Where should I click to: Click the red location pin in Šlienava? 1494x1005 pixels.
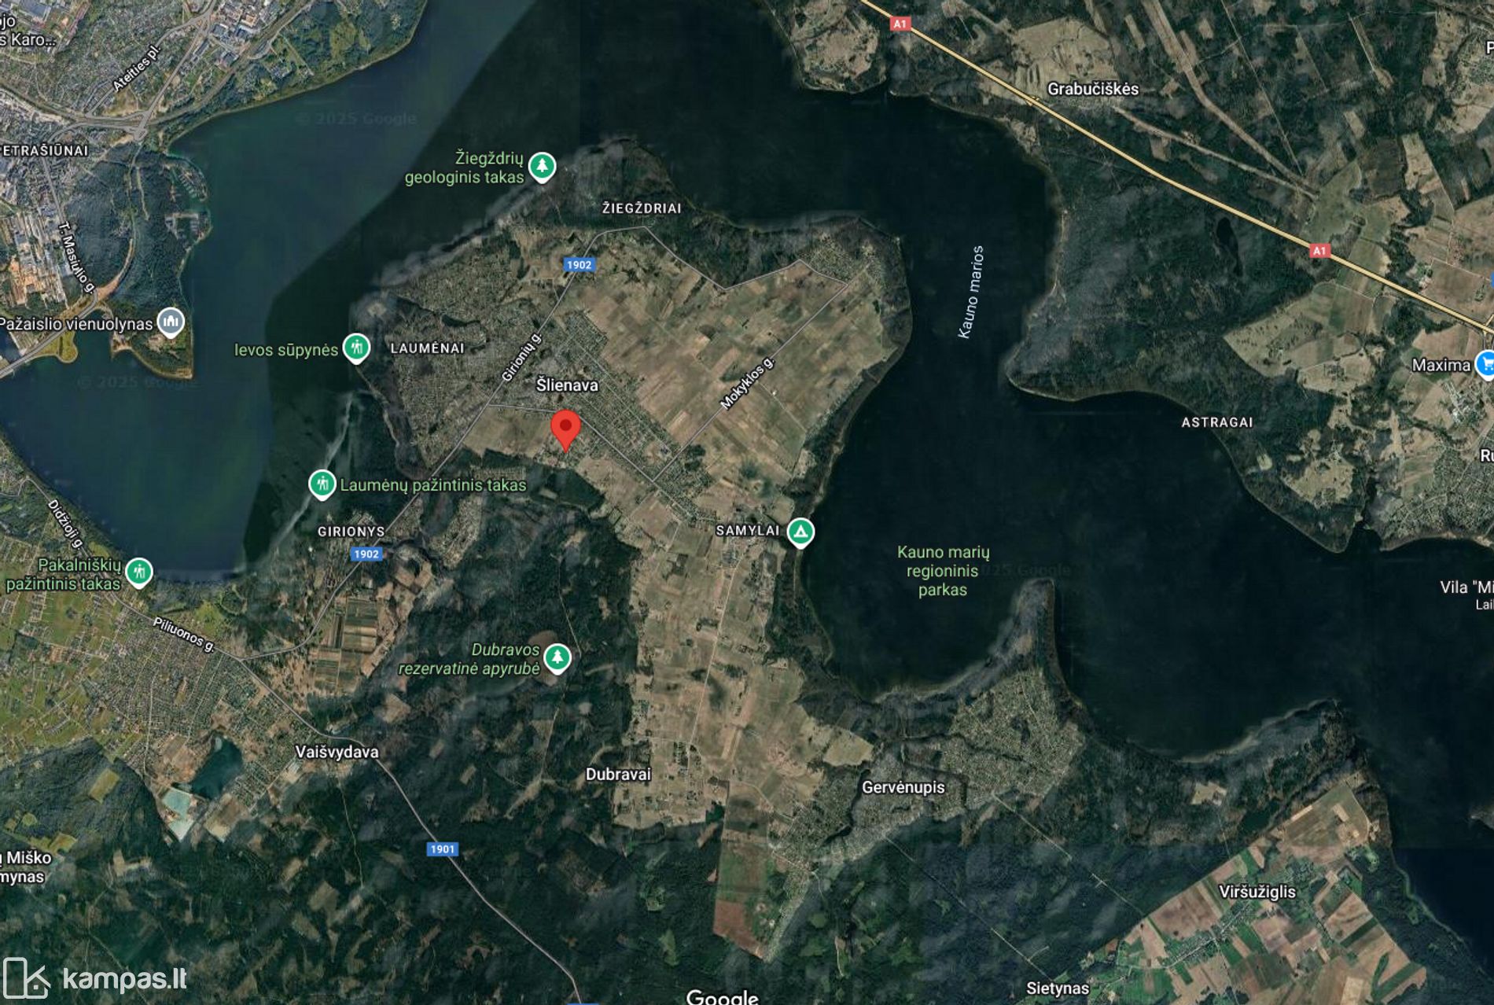565,429
